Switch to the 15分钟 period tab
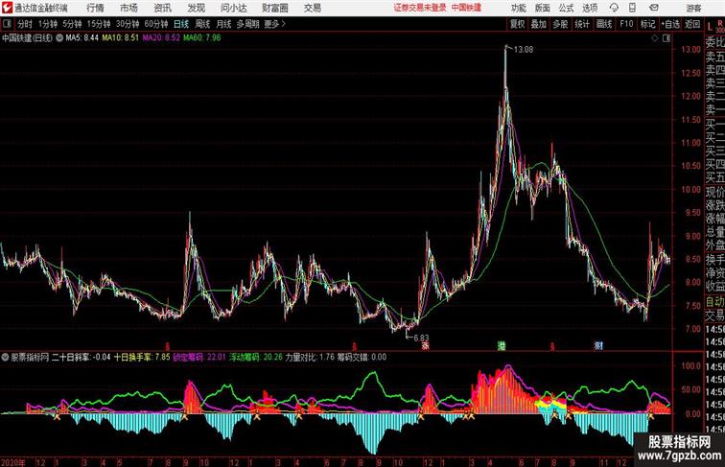This screenshot has width=725, height=467. pyautogui.click(x=99, y=24)
